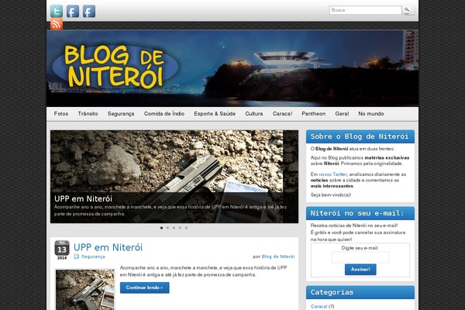Click the Blog de Niterói header logo
This screenshot has height=310, width=465.
tap(115, 67)
